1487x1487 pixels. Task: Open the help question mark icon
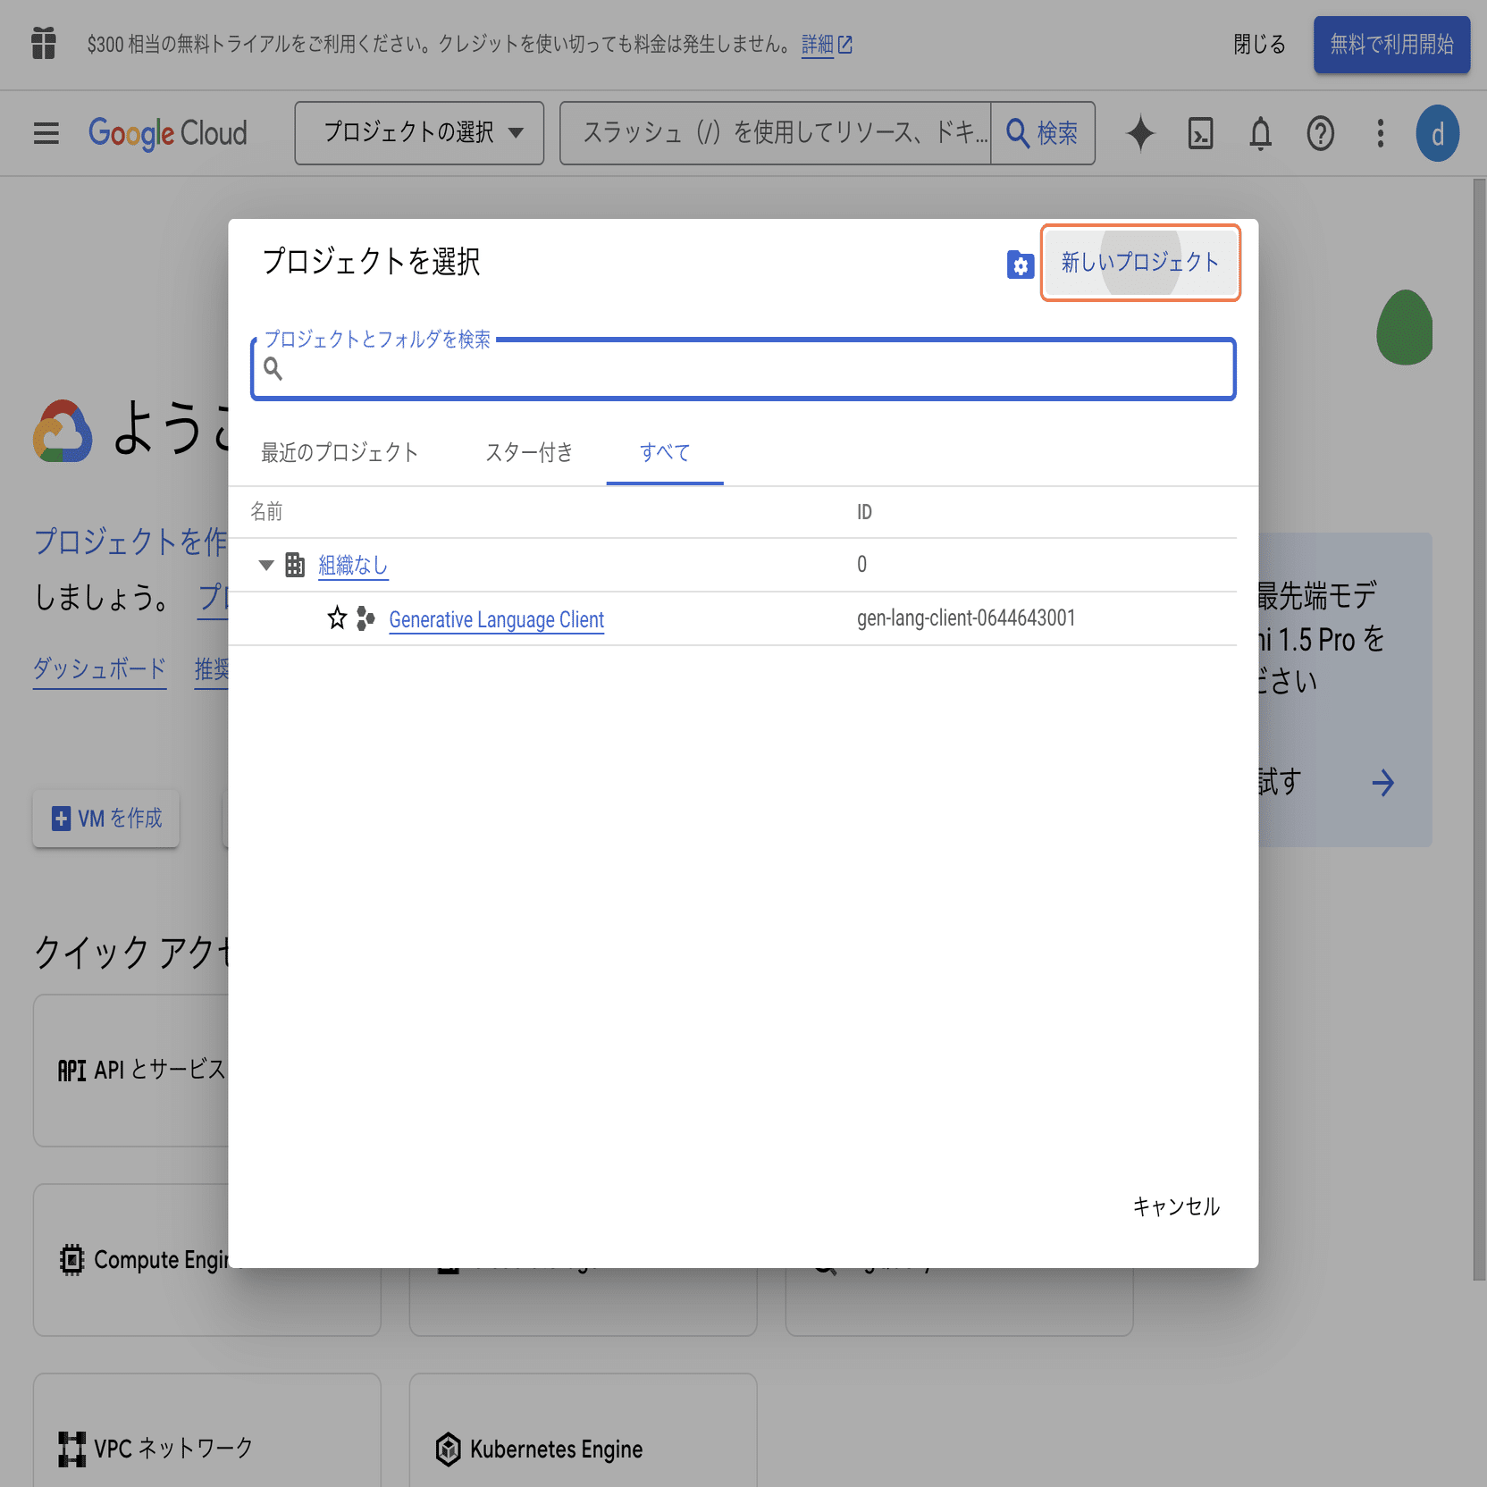tap(1320, 133)
